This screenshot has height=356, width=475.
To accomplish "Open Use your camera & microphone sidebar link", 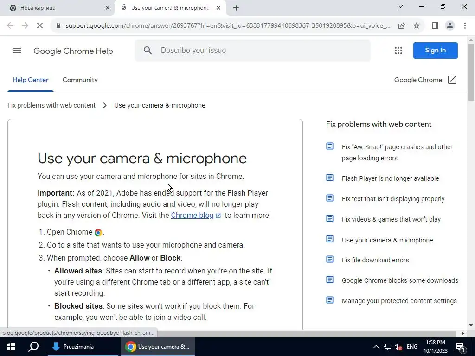I will [x=387, y=240].
